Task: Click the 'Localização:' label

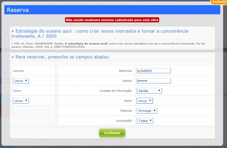Action: click(x=124, y=121)
